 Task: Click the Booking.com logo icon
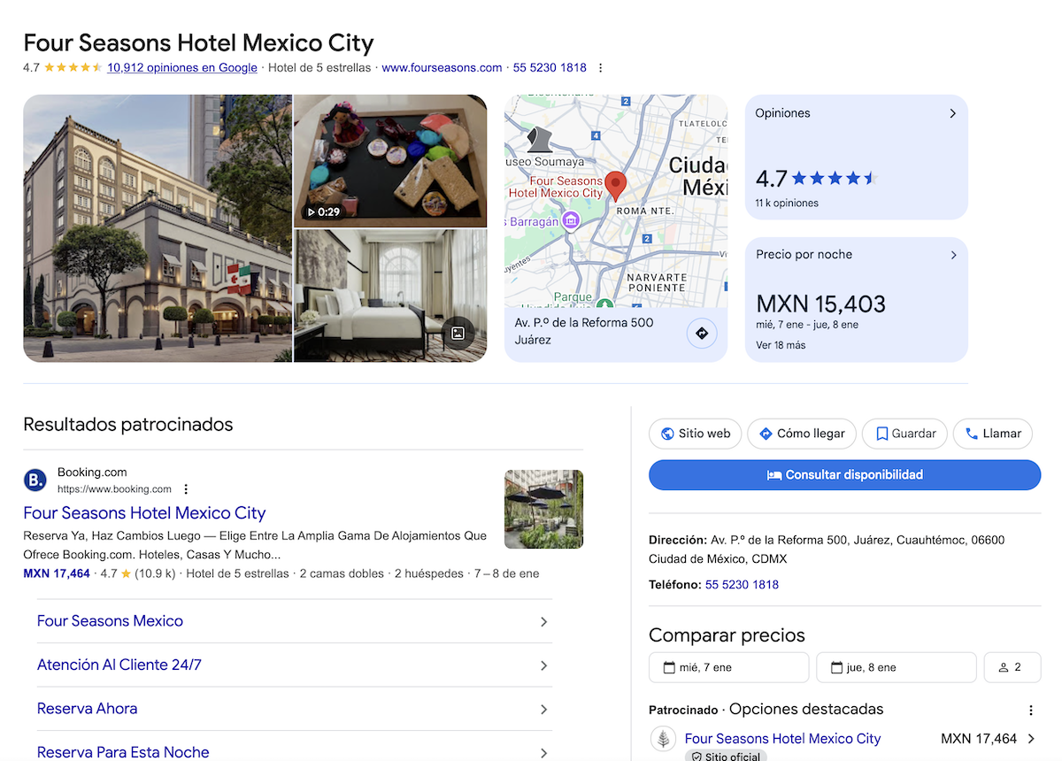[x=35, y=480]
